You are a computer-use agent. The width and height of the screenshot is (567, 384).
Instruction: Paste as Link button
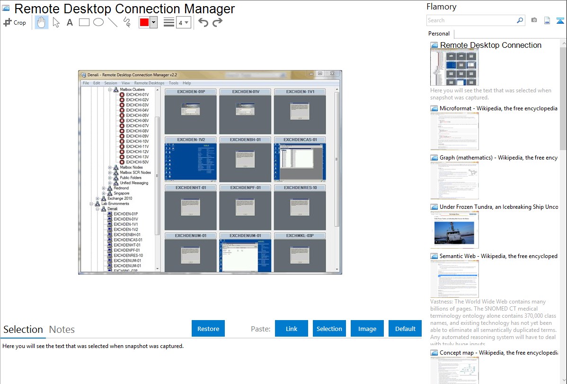click(292, 329)
